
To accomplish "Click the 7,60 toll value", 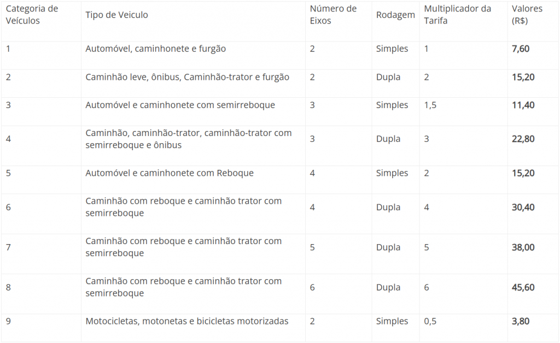I will click(521, 49).
